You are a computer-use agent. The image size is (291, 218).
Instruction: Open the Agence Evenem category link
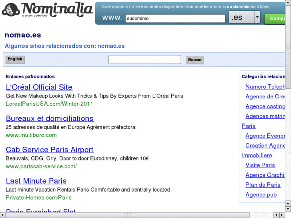tap(265, 136)
